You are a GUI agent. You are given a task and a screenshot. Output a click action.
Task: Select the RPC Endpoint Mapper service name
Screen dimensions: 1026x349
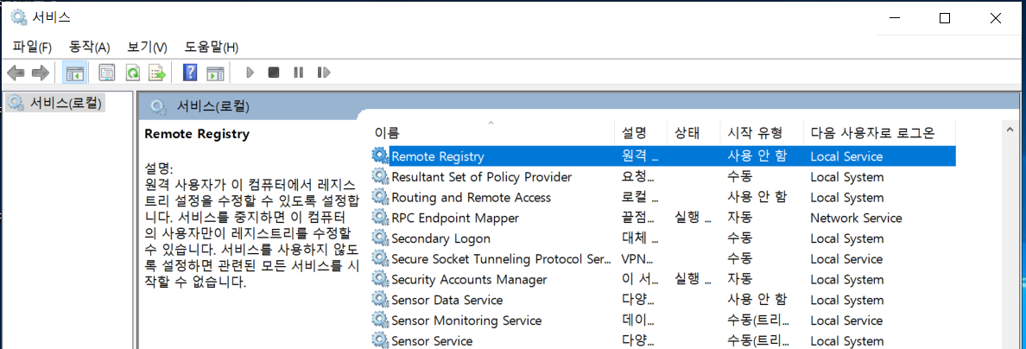(455, 218)
